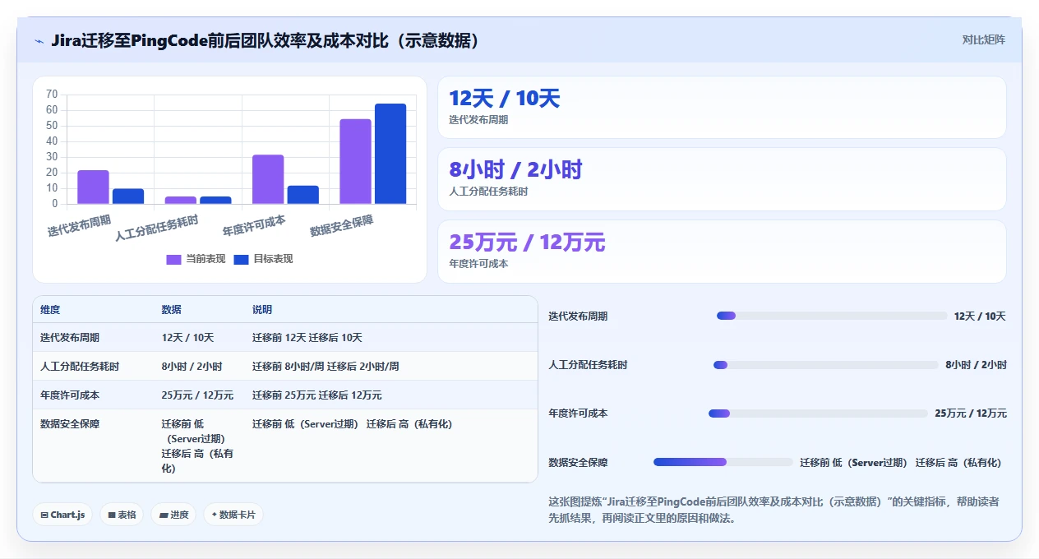Click the 70 y-axis value
The image size is (1039, 559).
[52, 95]
